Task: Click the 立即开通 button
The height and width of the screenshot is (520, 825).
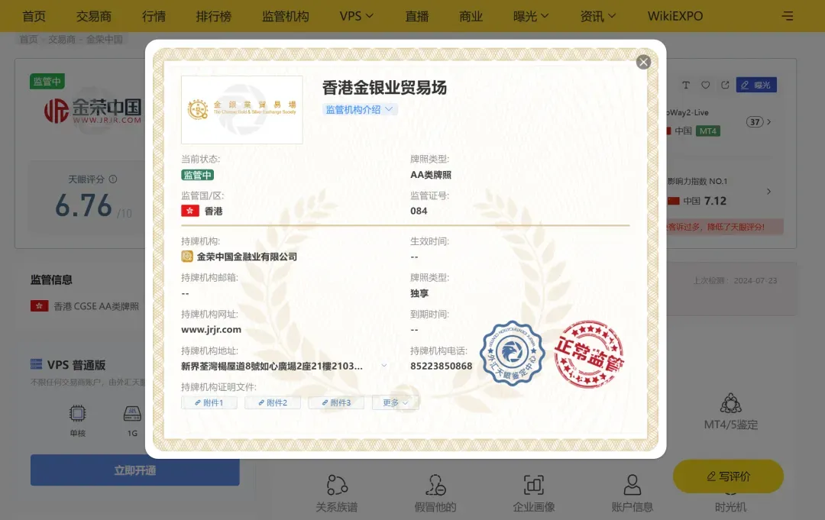Action: 135,470
